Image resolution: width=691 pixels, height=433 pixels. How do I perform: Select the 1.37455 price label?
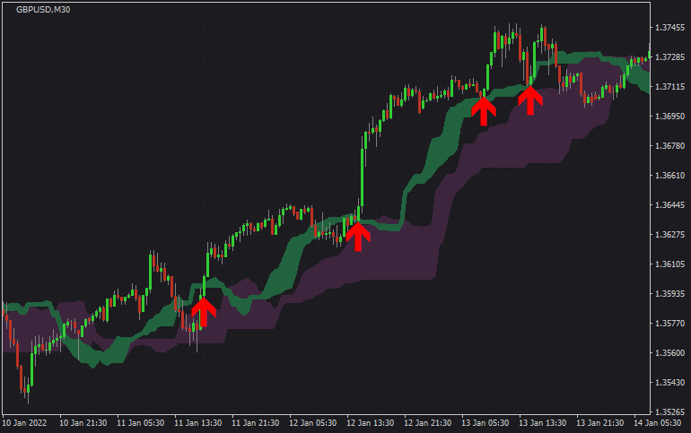coord(669,27)
